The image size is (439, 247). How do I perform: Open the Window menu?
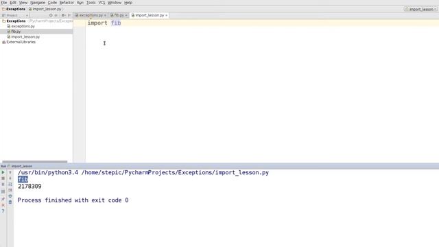click(115, 3)
